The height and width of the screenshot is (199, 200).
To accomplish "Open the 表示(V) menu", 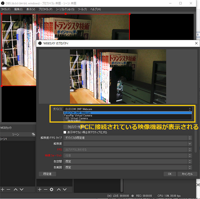I will (31, 9).
